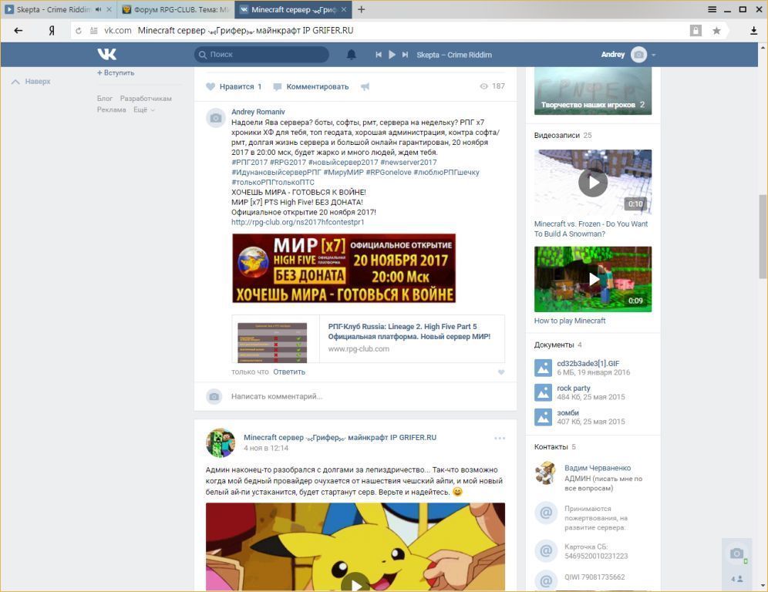
Task: Mute the Skepta tab audio icon
Action: click(x=99, y=9)
